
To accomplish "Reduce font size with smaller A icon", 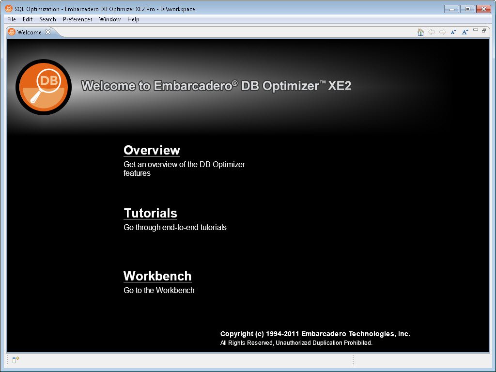I will pyautogui.click(x=453, y=32).
